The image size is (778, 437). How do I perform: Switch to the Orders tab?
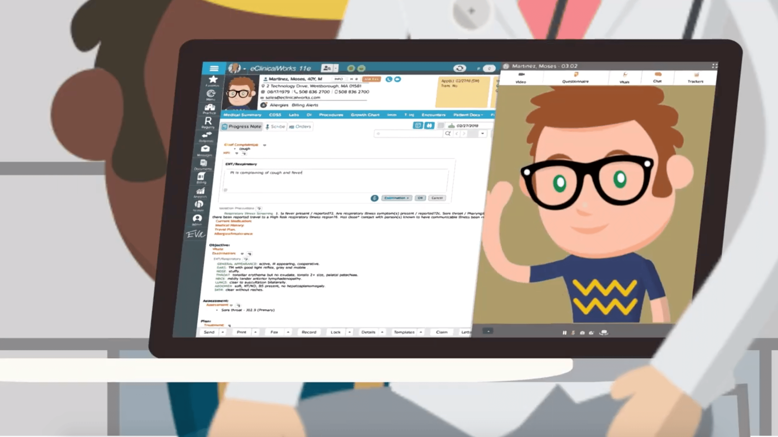coord(300,127)
